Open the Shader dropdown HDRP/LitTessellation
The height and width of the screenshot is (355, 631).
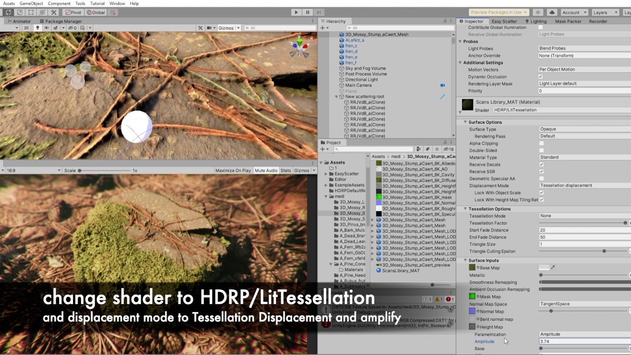(562, 110)
